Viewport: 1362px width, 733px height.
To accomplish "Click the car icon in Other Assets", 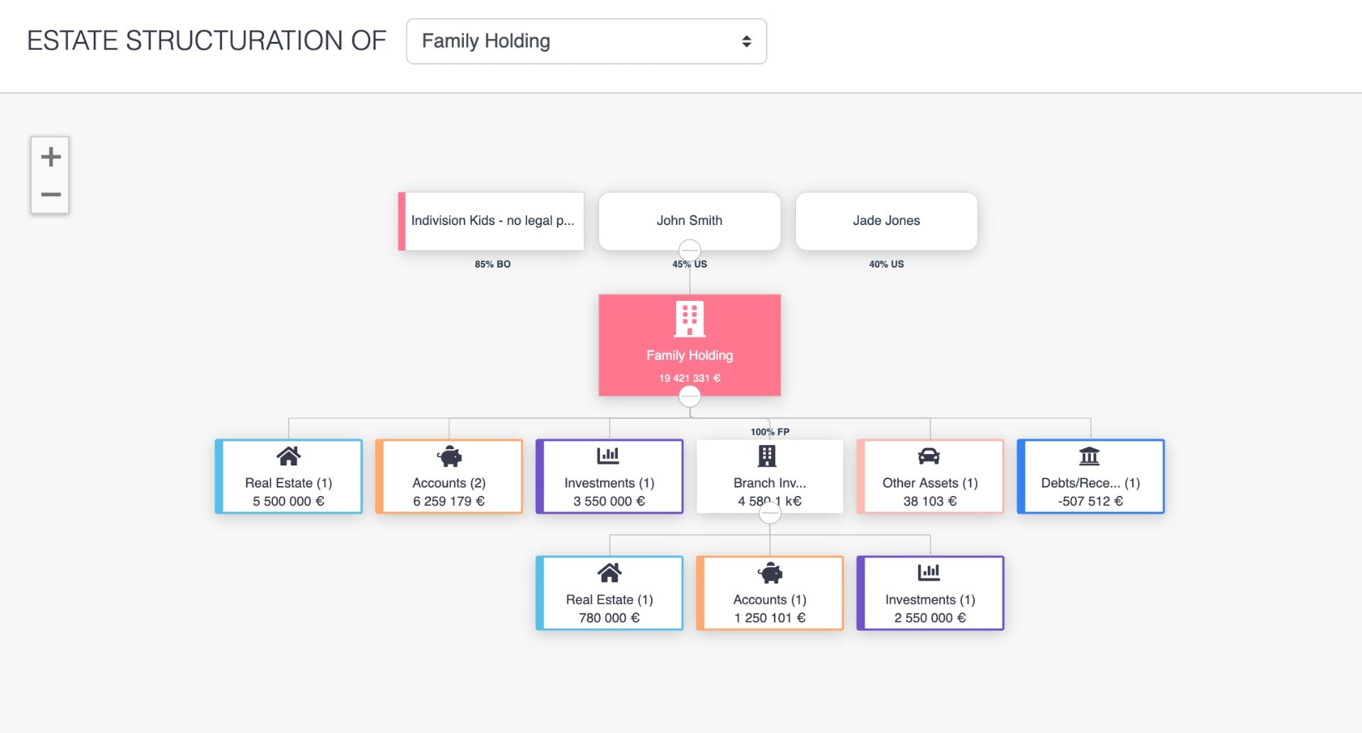I will (x=929, y=456).
